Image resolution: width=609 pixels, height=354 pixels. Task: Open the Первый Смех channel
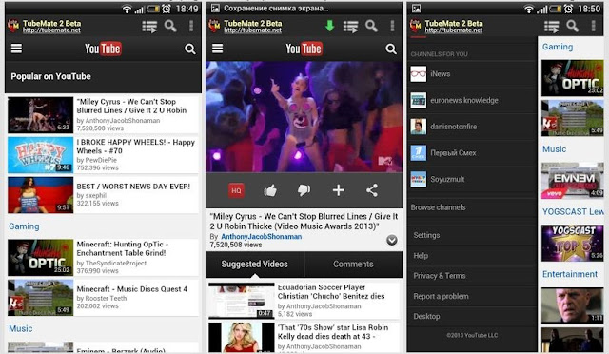point(472,153)
